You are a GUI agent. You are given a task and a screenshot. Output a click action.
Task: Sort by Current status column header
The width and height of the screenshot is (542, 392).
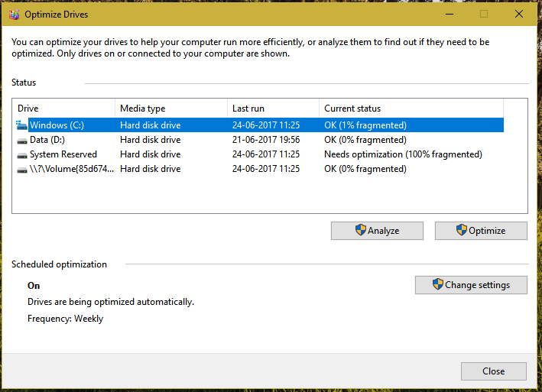click(411, 109)
